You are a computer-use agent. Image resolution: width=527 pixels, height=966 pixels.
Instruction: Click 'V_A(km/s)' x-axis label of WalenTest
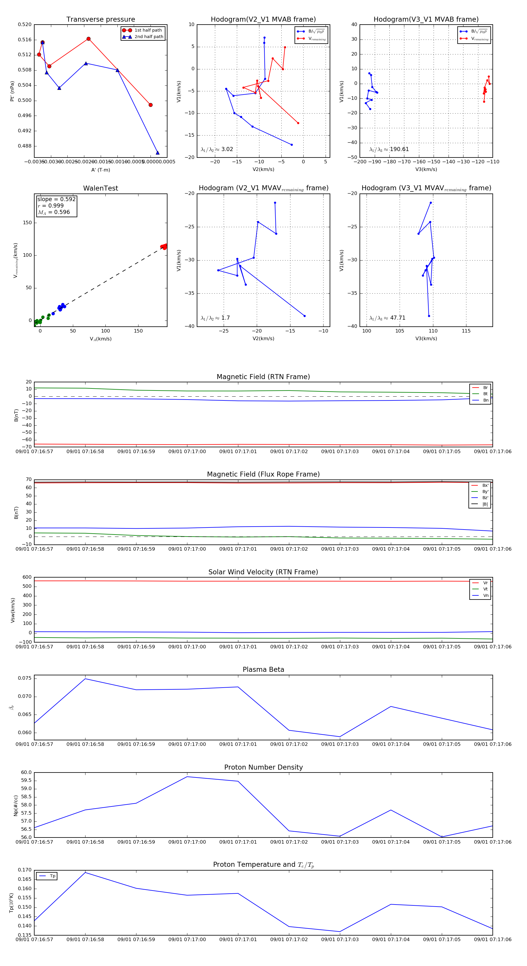point(100,339)
